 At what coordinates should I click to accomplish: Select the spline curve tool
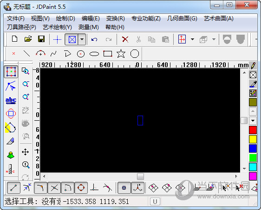(53, 54)
